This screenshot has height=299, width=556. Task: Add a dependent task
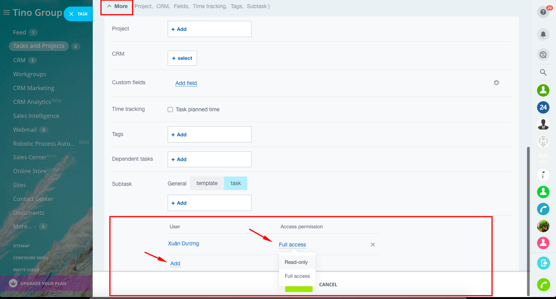[209, 159]
